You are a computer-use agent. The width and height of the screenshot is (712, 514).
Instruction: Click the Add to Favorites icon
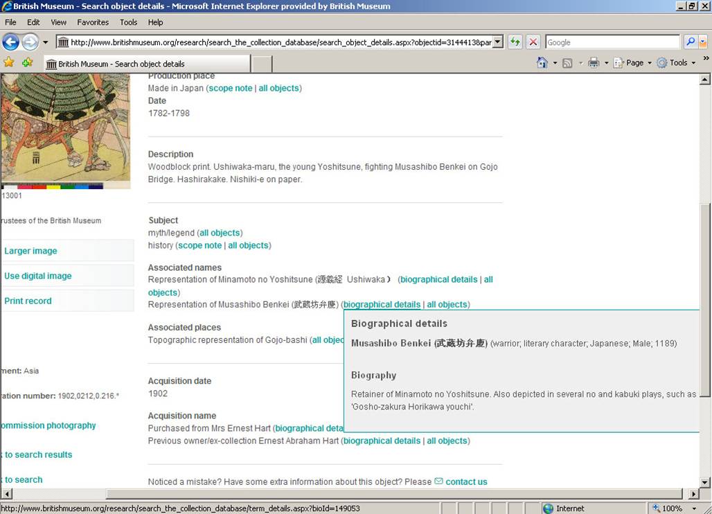(27, 63)
